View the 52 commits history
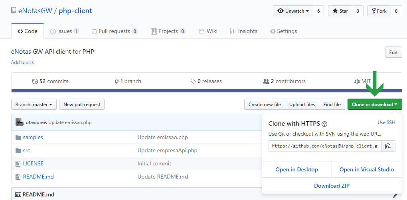The image size is (407, 200). click(x=50, y=81)
